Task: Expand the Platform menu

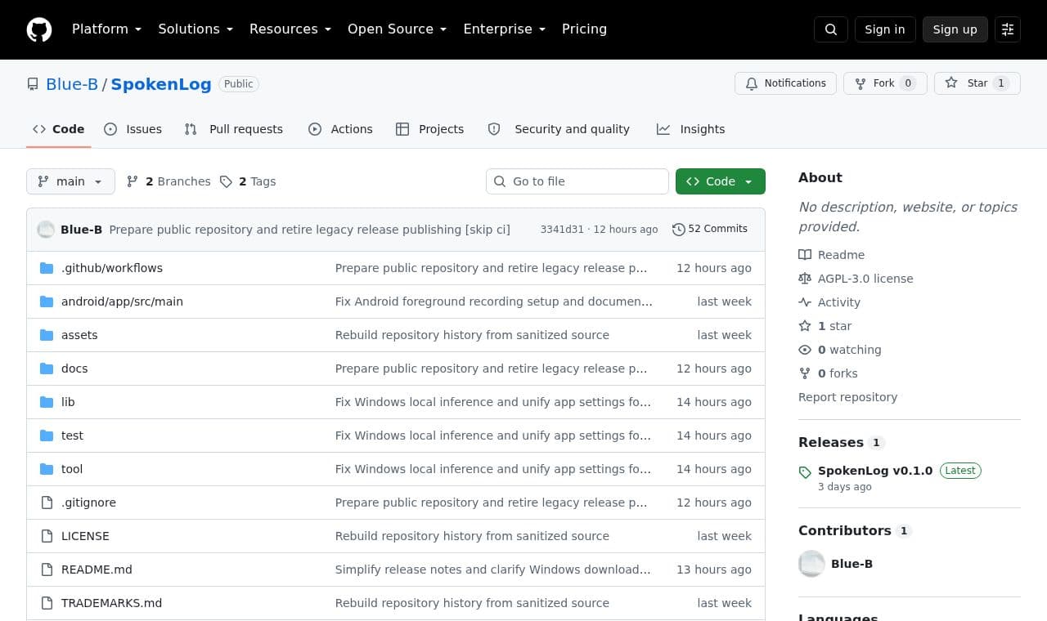Action: (106, 29)
